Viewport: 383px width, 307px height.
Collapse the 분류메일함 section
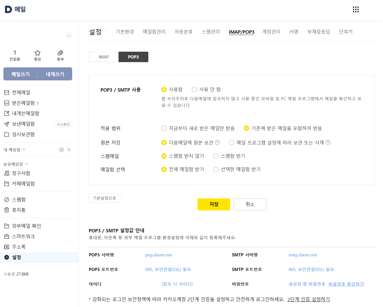point(26,164)
